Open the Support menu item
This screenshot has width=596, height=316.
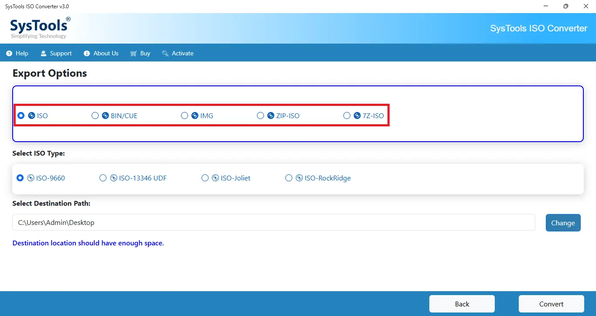[56, 53]
